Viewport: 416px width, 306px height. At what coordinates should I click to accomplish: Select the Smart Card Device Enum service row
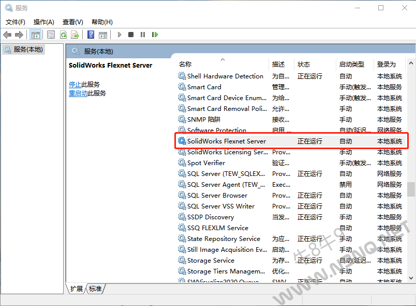[x=290, y=98]
